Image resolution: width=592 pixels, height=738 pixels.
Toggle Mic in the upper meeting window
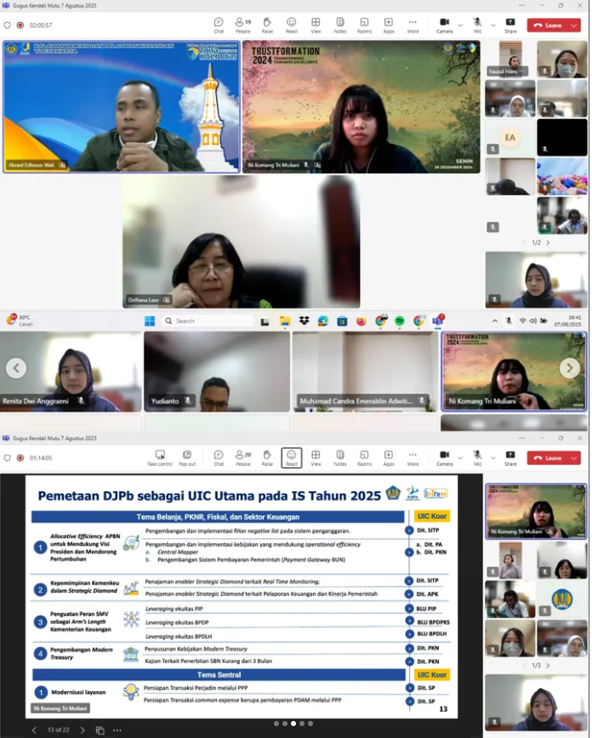[x=477, y=26]
